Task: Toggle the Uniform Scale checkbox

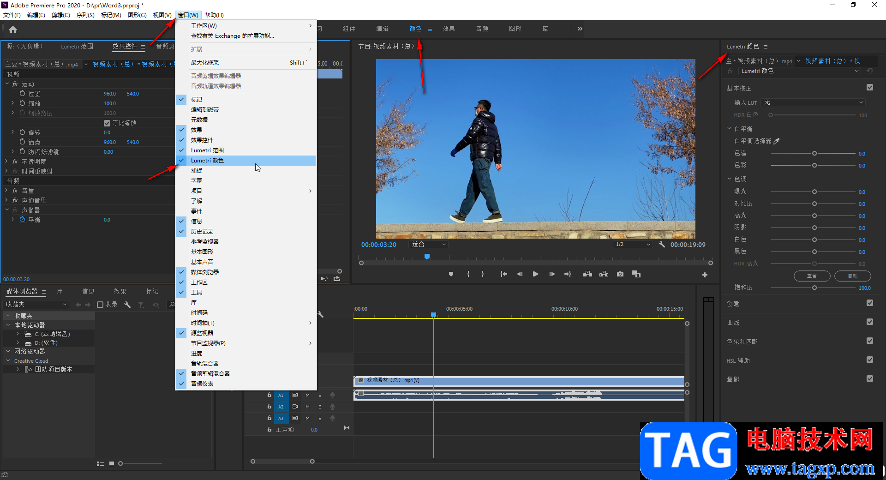Action: pos(107,123)
